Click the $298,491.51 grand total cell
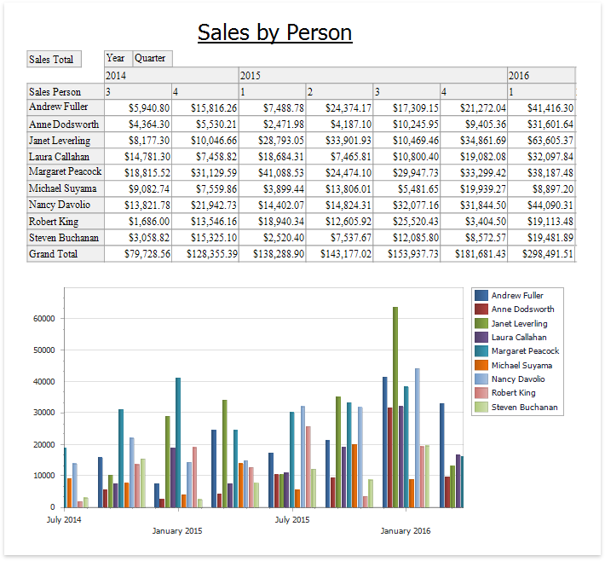Viewport: 605px width, 561px height. [x=541, y=253]
